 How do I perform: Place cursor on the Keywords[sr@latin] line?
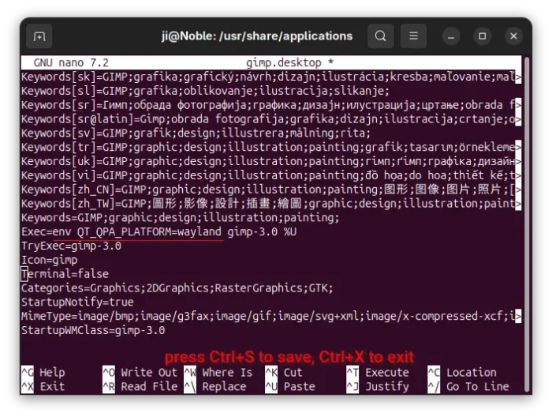pos(271,119)
